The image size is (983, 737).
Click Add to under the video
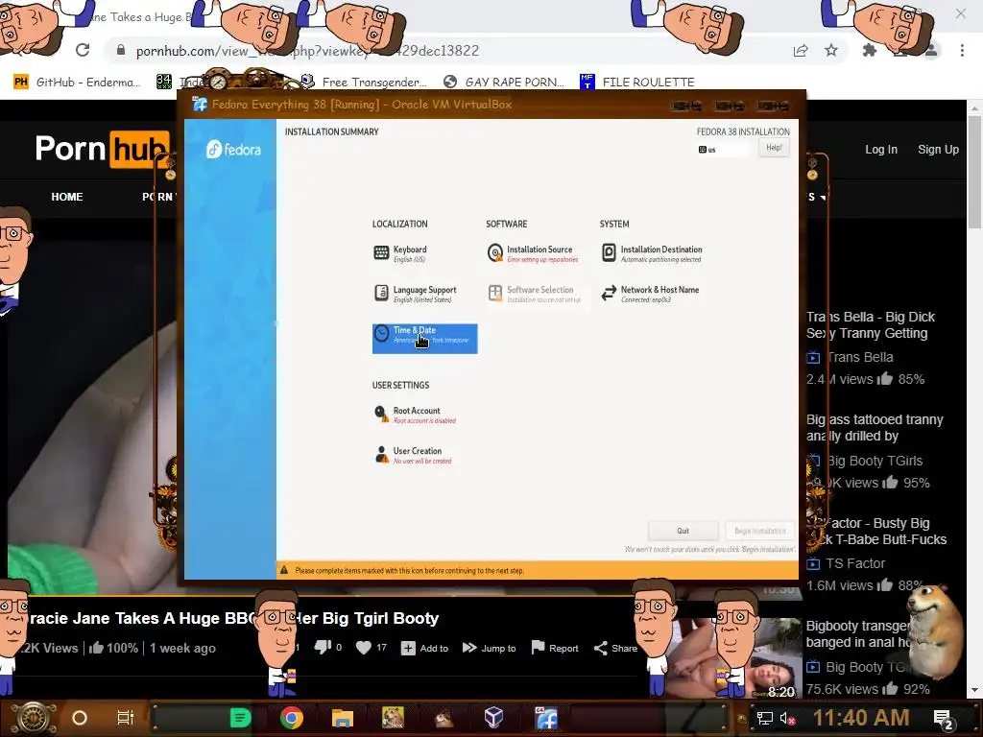pos(424,648)
